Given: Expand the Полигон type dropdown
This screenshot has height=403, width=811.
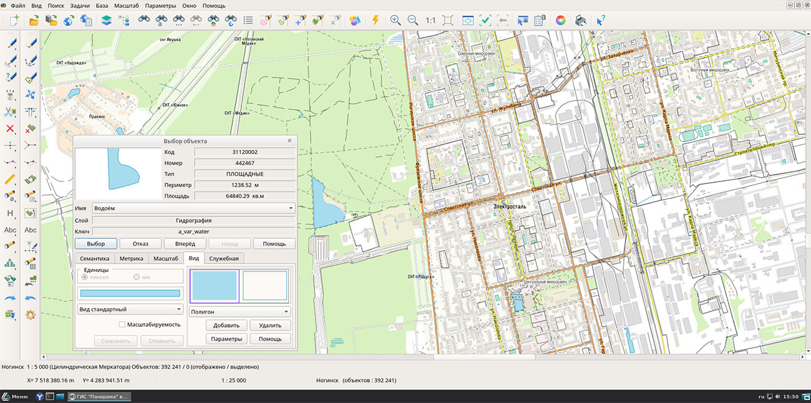Looking at the screenshot, I should [240, 311].
